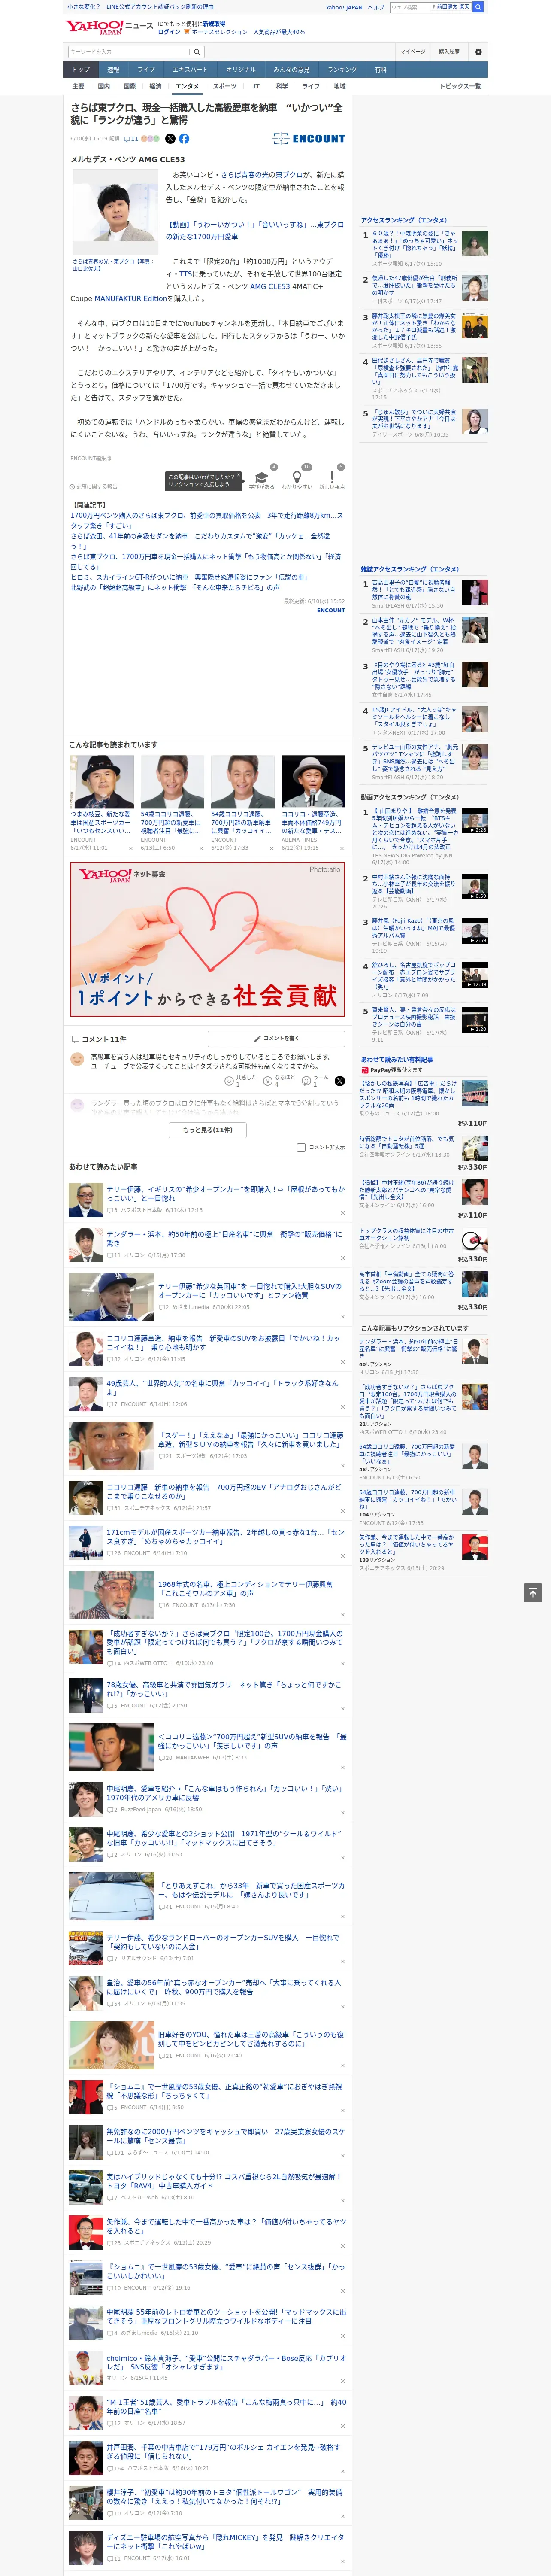Click the うーん reaction on first comment
The image size is (551, 2576).
pos(315,1080)
